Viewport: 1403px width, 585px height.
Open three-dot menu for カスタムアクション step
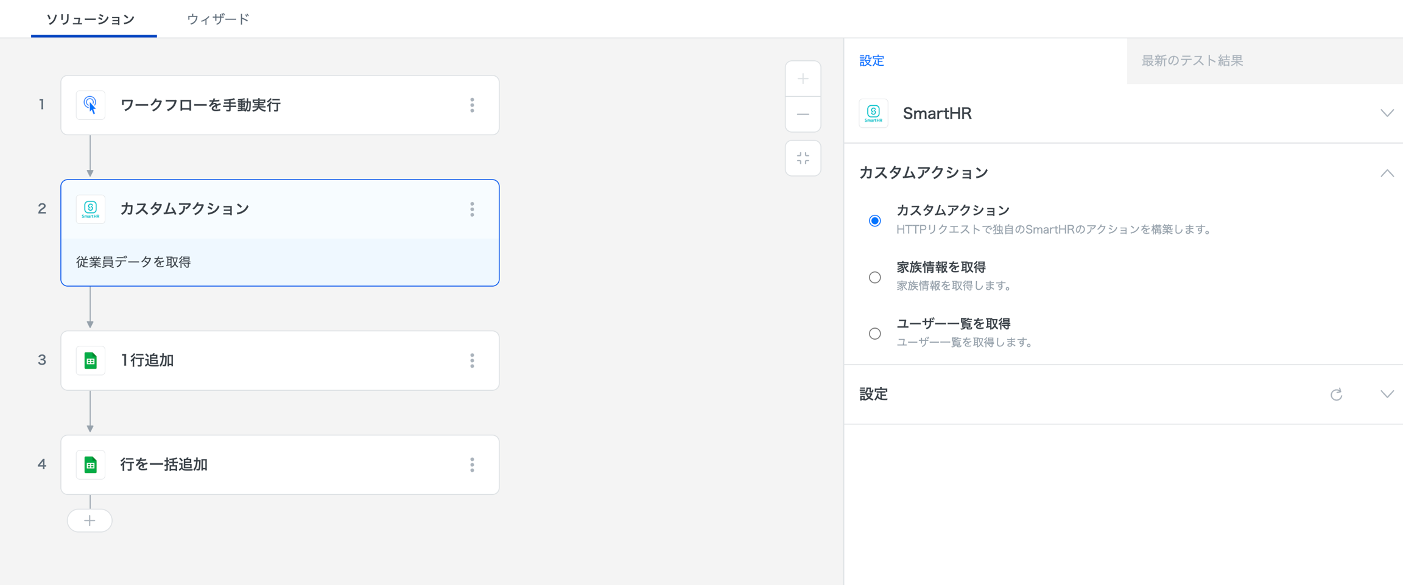(x=472, y=209)
